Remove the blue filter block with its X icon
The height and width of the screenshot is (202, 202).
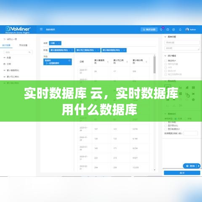[x=69, y=61]
